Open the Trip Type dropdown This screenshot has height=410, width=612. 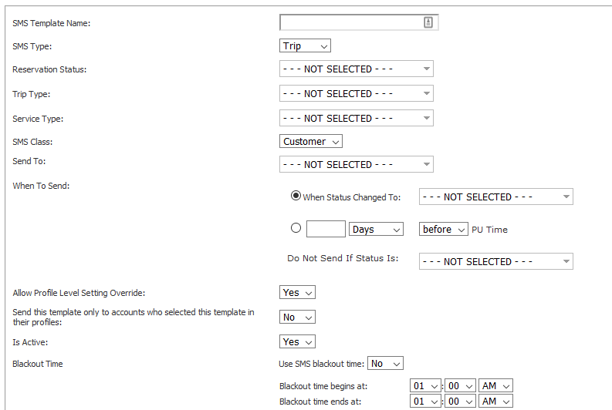pyautogui.click(x=356, y=94)
